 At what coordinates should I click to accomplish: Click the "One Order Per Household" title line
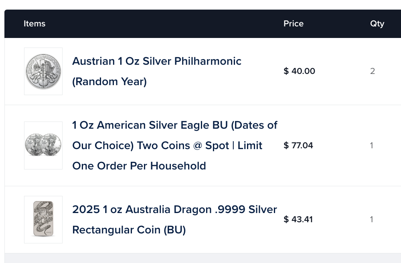click(139, 166)
